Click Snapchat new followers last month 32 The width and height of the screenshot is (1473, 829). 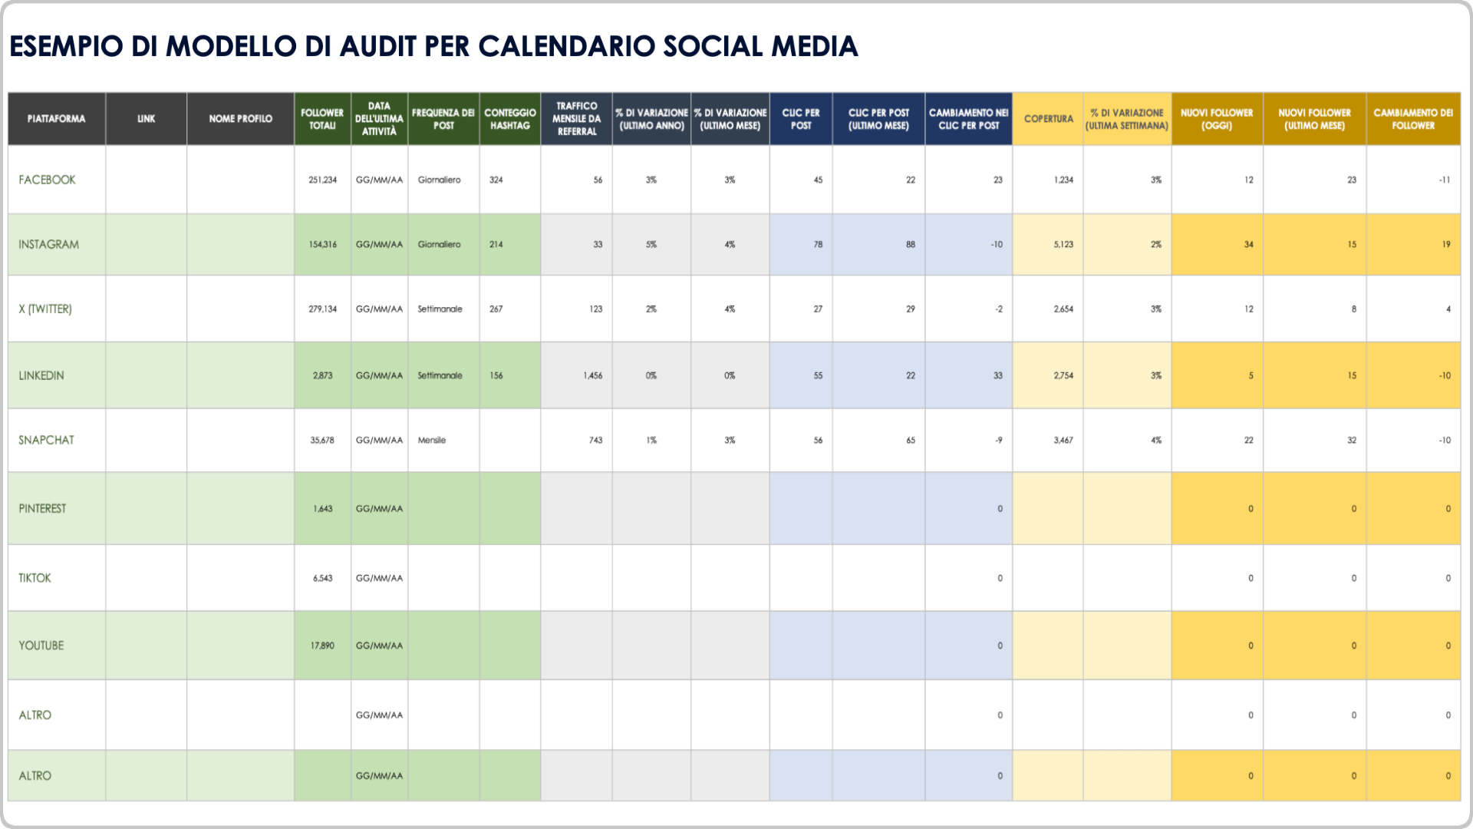[1315, 440]
